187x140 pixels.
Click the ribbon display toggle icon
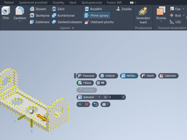[x=132, y=3]
